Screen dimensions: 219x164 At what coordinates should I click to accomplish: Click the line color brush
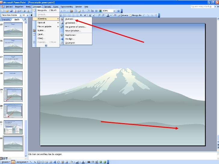point(77,162)
